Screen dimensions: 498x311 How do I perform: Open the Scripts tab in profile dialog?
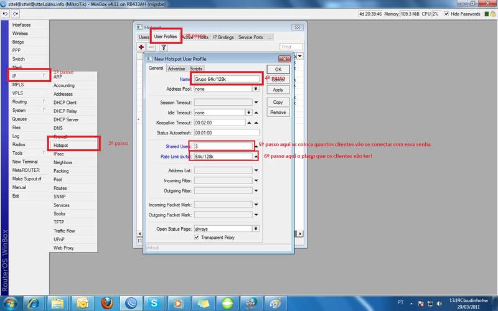click(195, 68)
